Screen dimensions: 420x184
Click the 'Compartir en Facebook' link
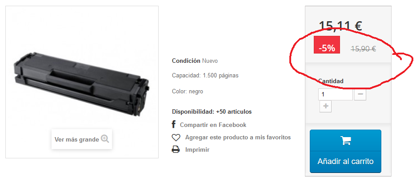pyautogui.click(x=213, y=125)
